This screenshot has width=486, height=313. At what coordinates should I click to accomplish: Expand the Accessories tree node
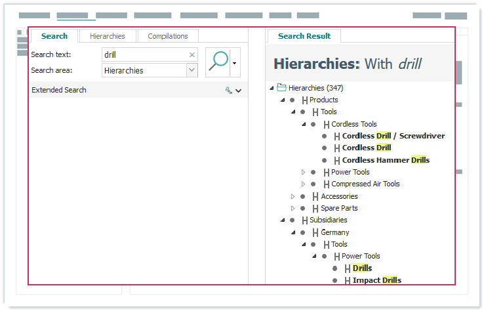(293, 196)
